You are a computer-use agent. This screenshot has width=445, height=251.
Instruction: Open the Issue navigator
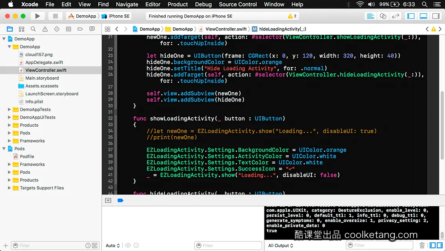(x=45, y=29)
